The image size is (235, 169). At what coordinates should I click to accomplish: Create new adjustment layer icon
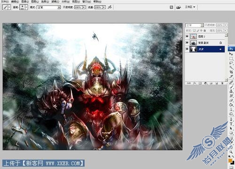pyautogui.click(x=205, y=83)
